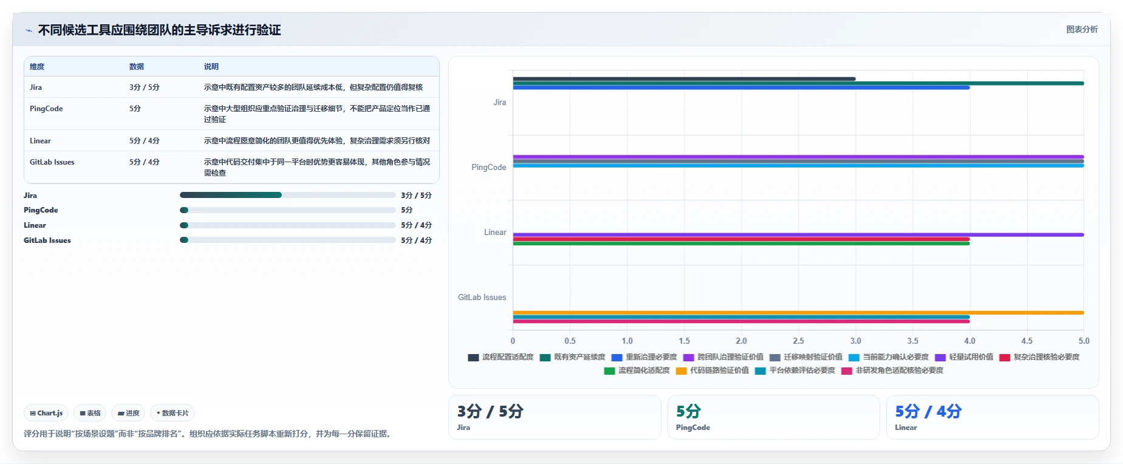Select the GitLab Issues table row name
This screenshot has width=1123, height=464.
[52, 162]
